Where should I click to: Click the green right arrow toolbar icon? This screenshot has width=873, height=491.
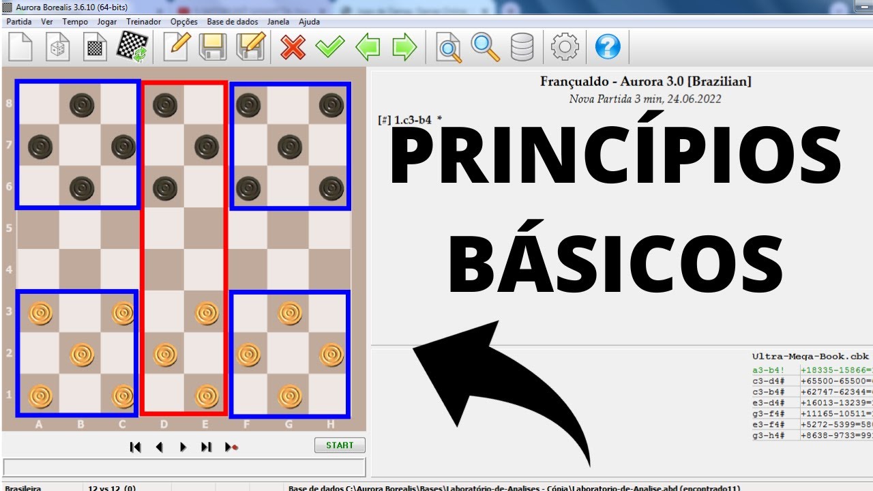point(404,48)
